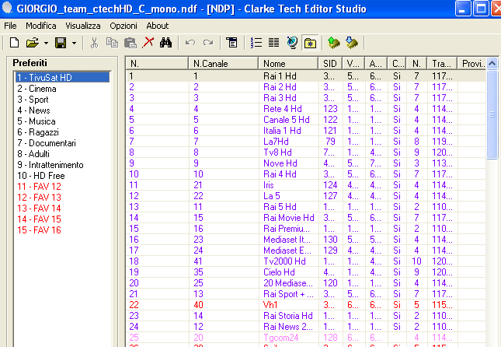This screenshot has height=347, width=501.
Task: Toggle the favorites folder star icon
Action: tap(310, 43)
